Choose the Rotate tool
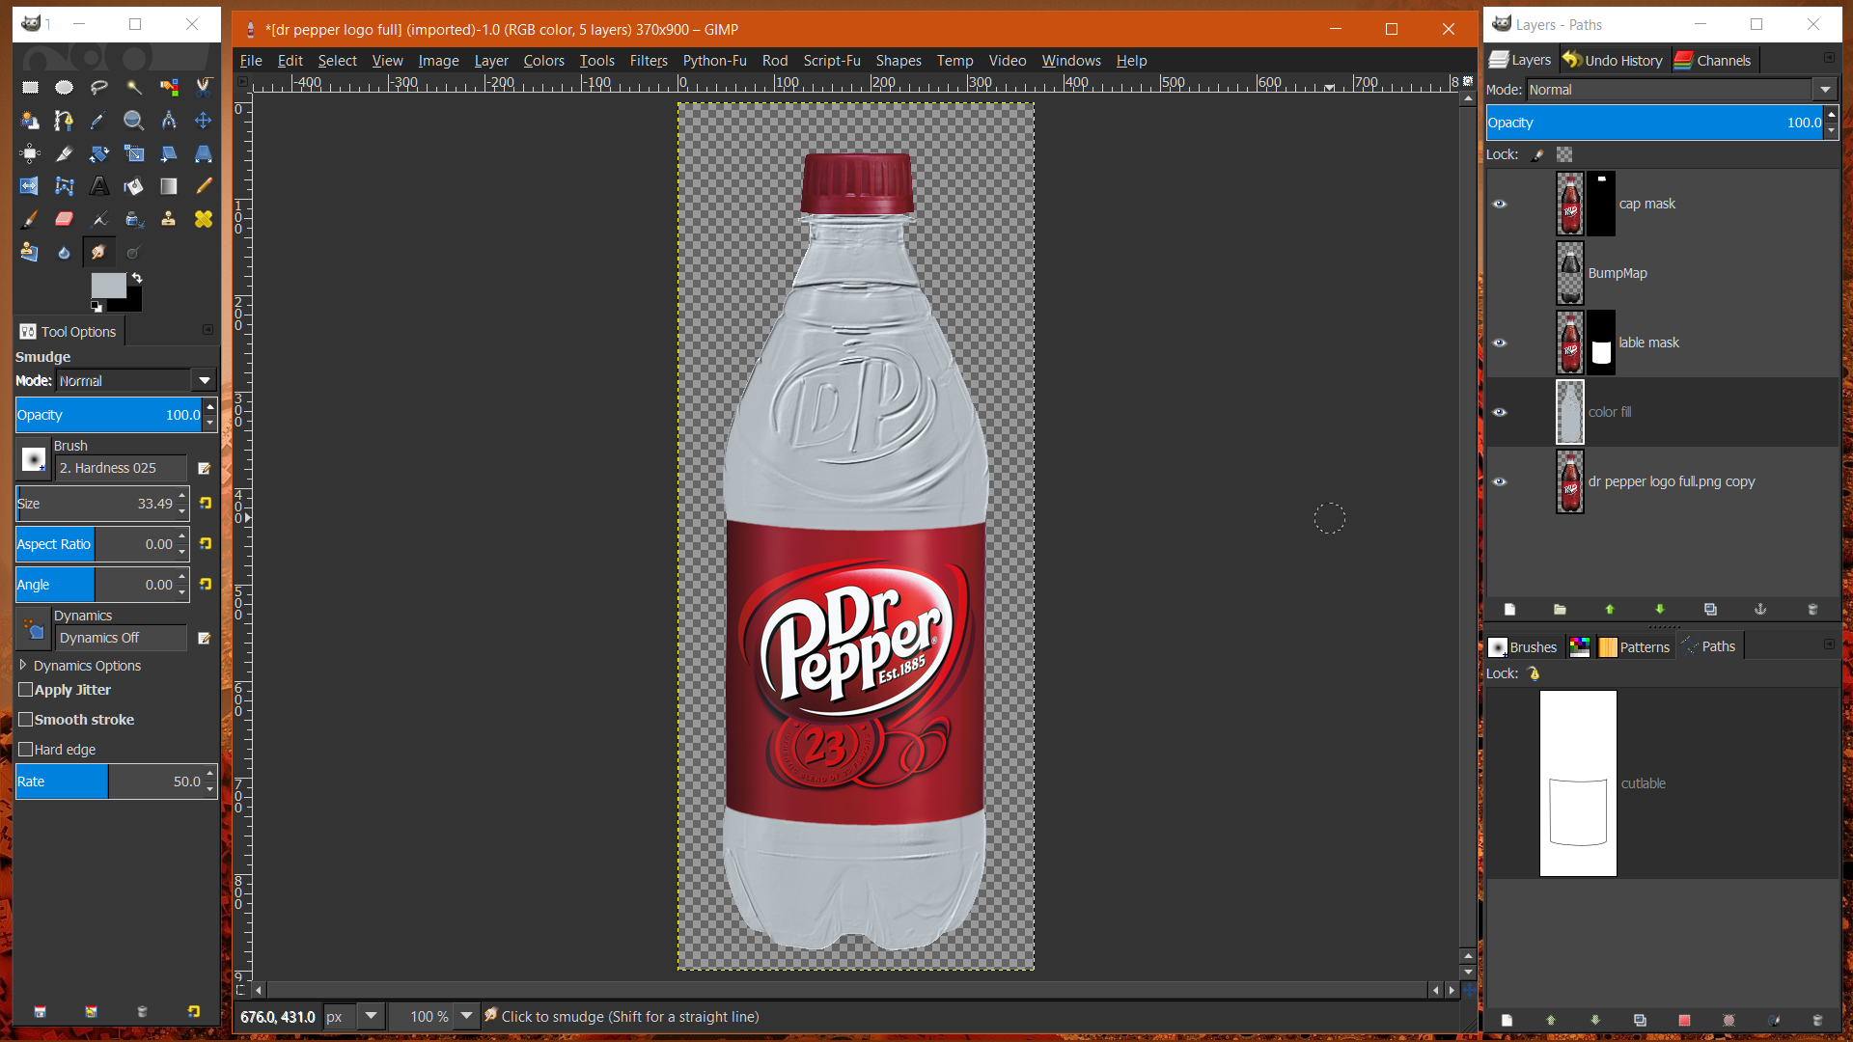The height and width of the screenshot is (1042, 1853). tap(99, 153)
